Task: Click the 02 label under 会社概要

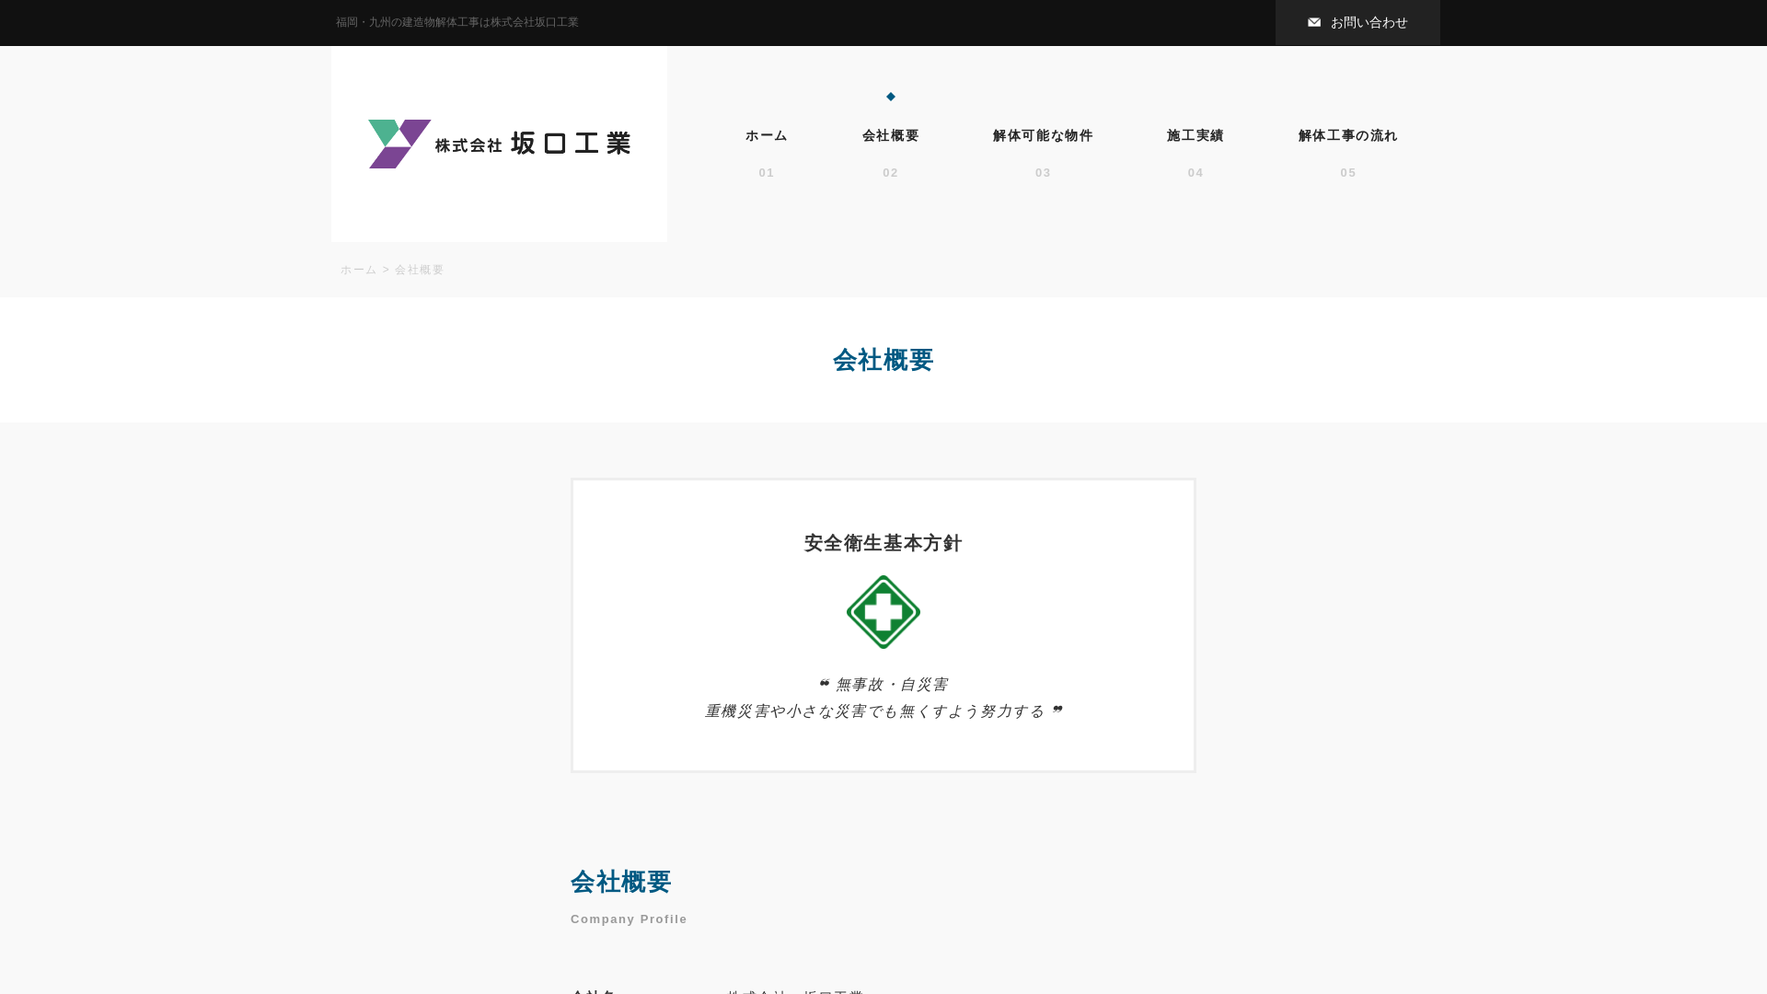Action: [889, 172]
